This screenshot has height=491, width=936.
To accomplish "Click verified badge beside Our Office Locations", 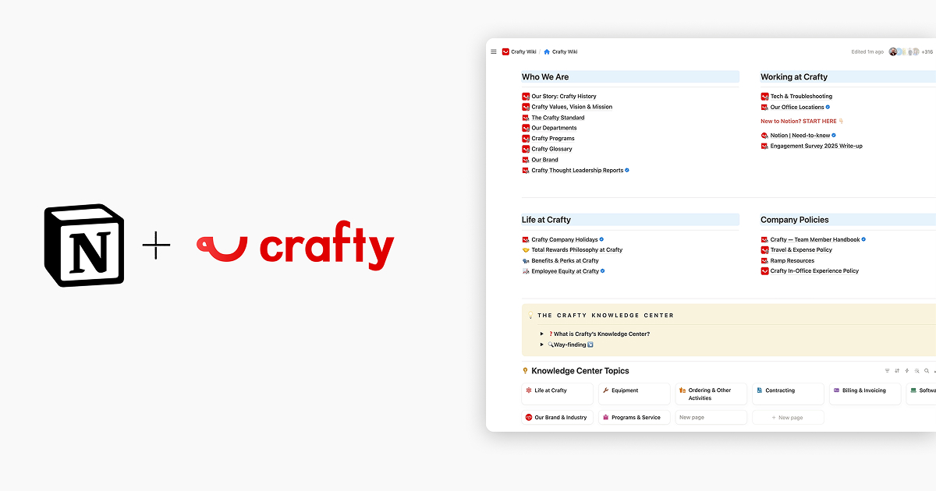I will pyautogui.click(x=828, y=107).
